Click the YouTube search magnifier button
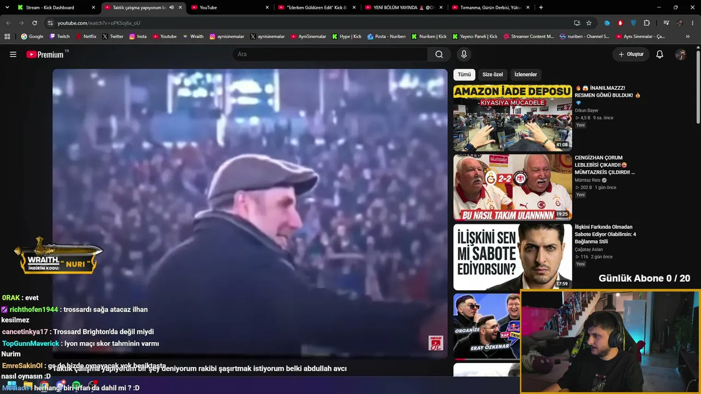Screen dimensions: 701x394 439,54
